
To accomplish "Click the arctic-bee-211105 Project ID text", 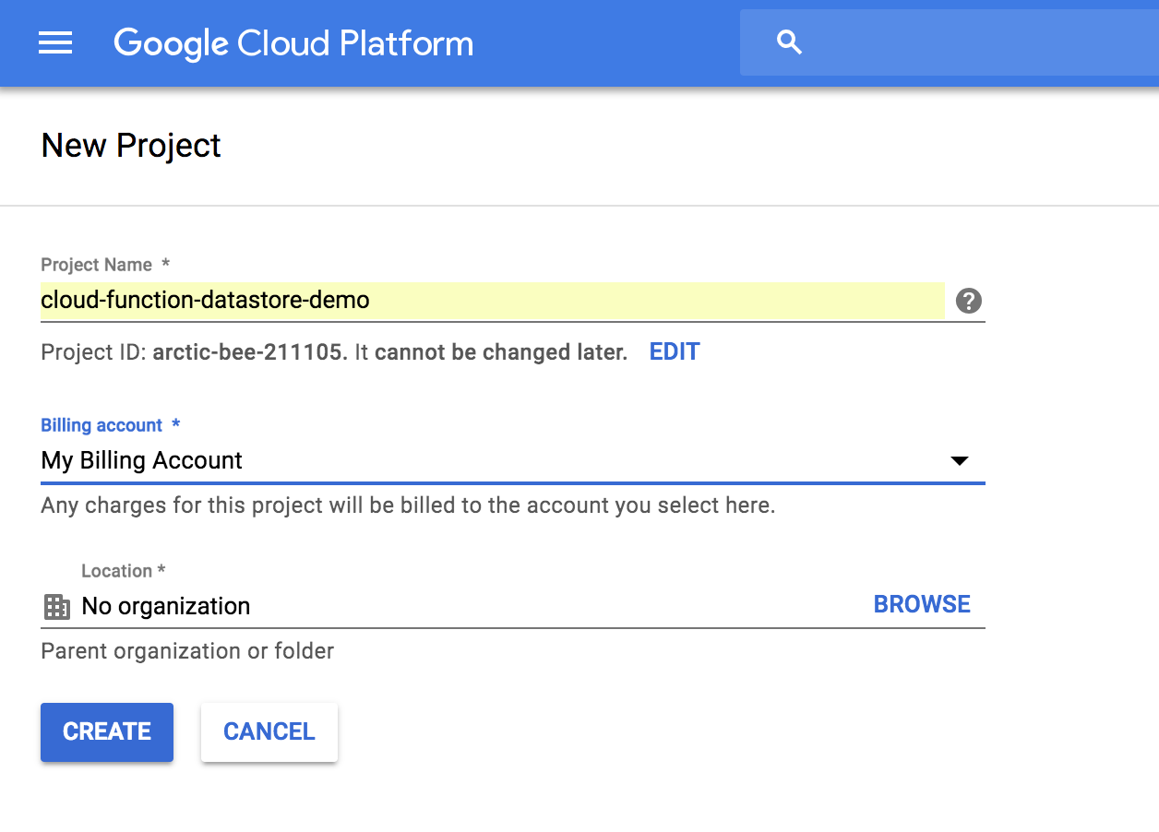I will click(249, 352).
